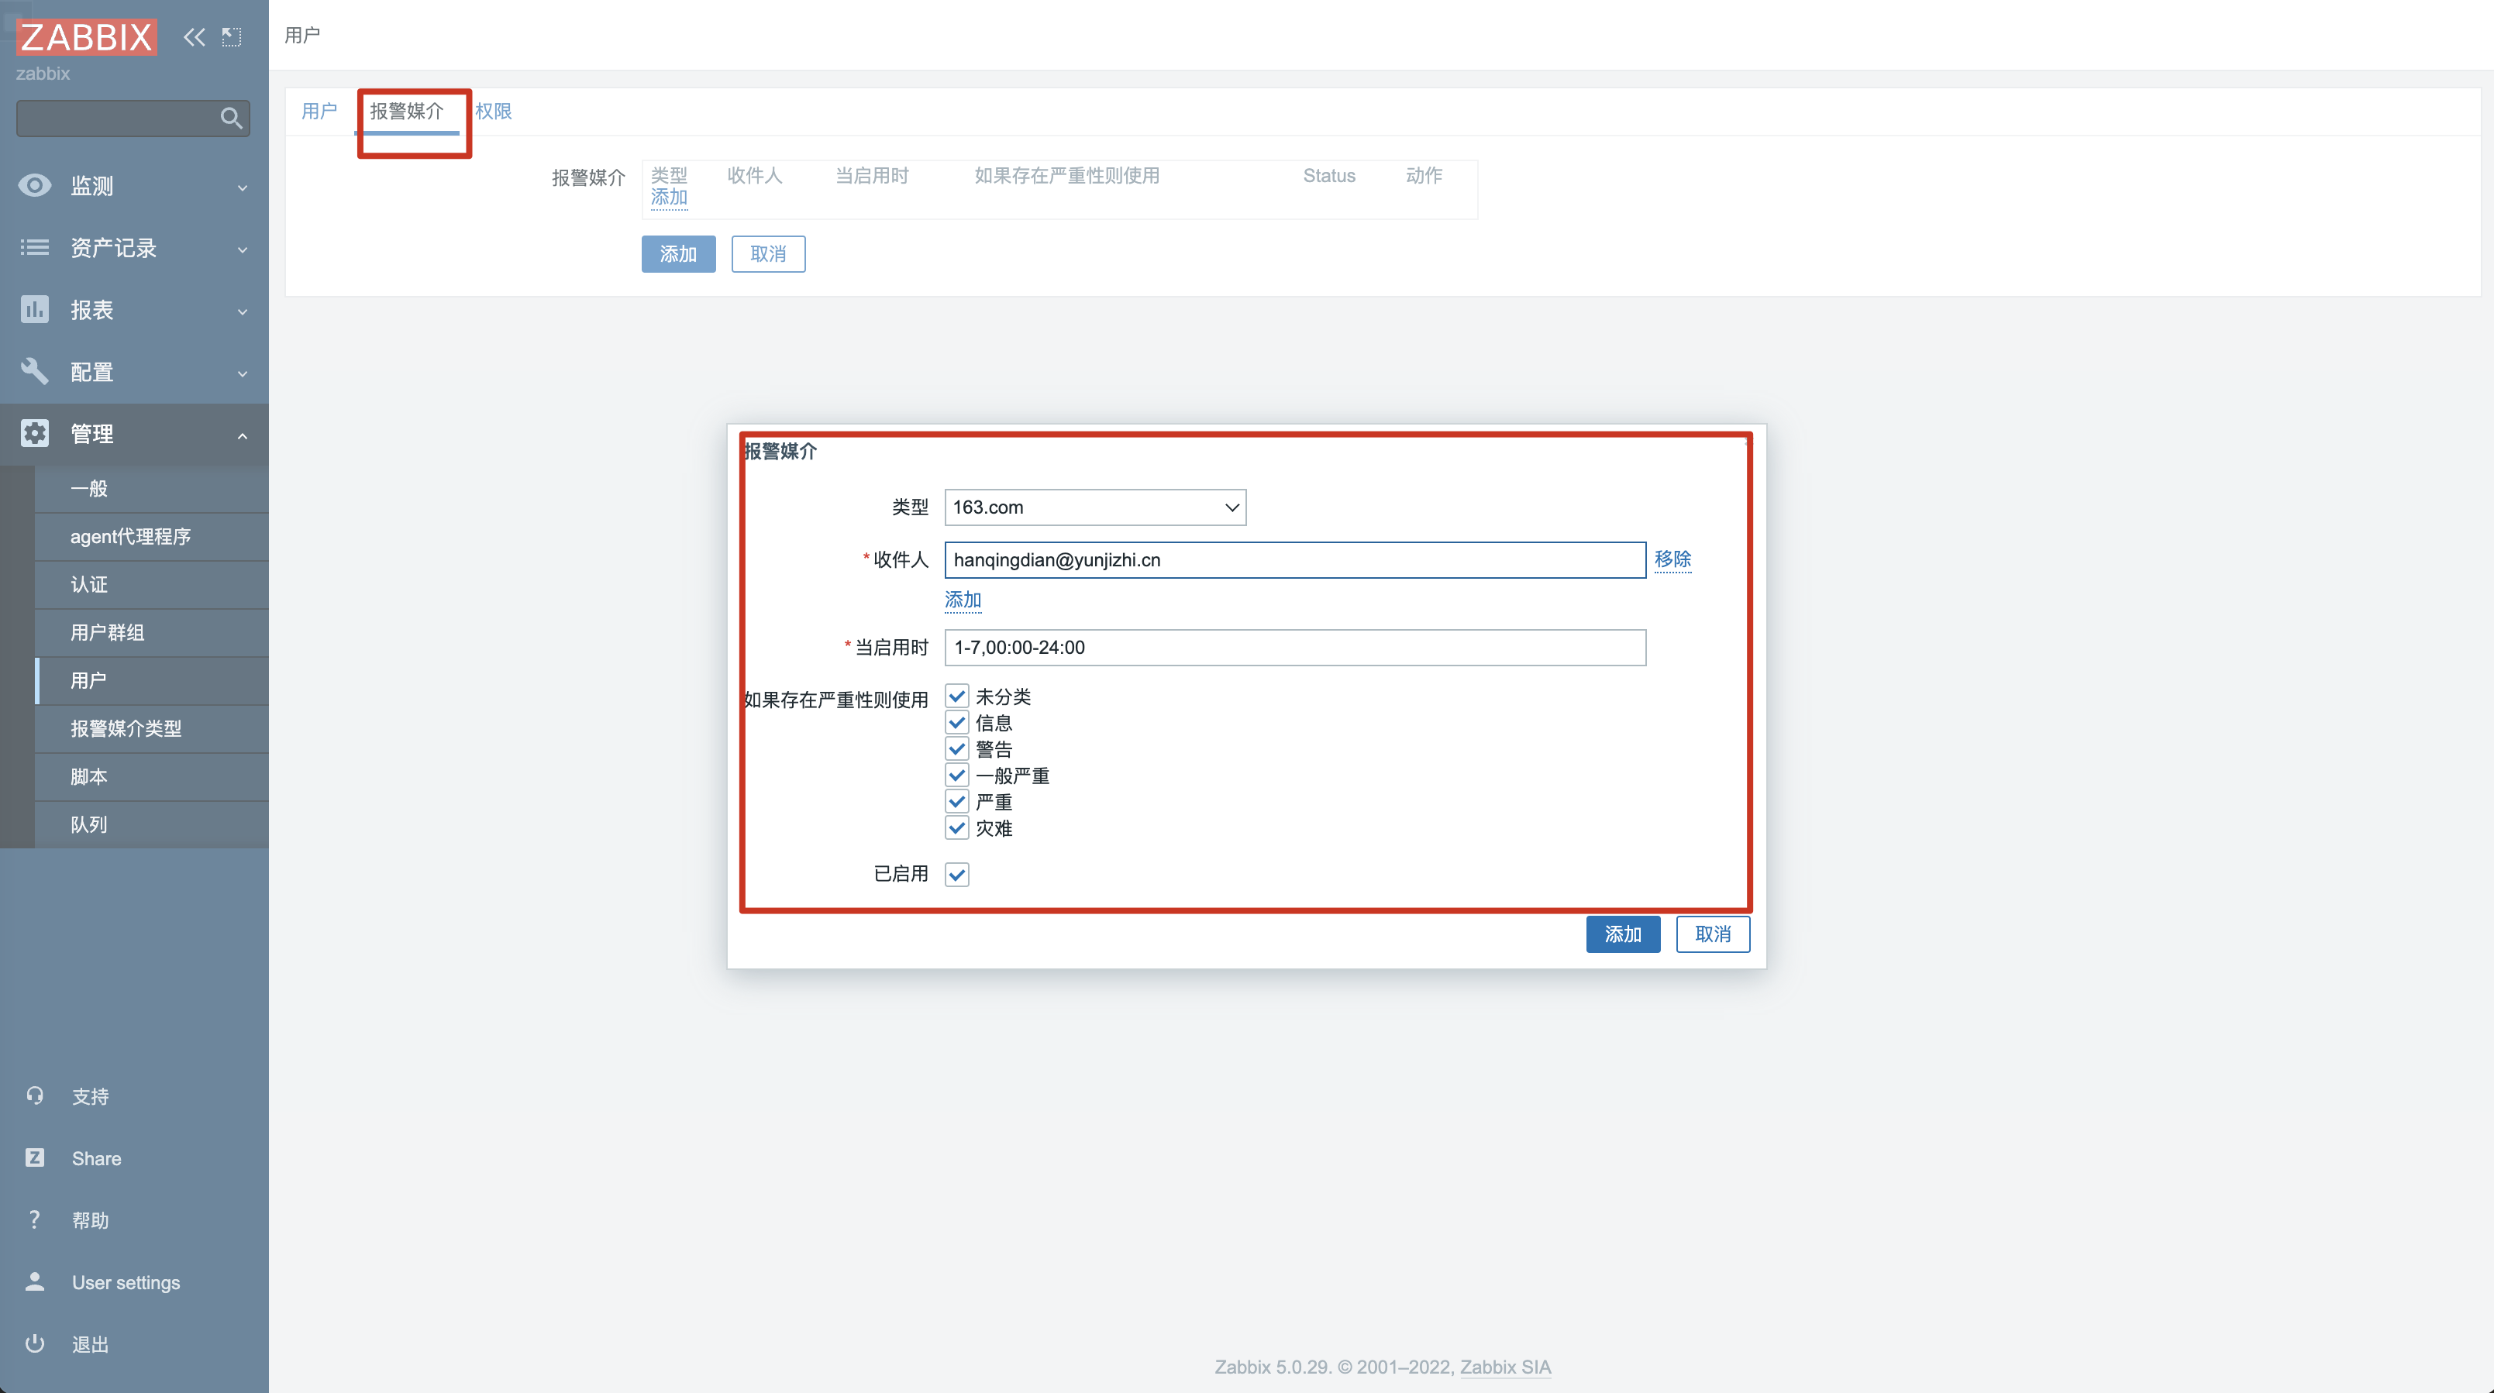Click the chart icon for 报表
The height and width of the screenshot is (1393, 2494).
35,310
